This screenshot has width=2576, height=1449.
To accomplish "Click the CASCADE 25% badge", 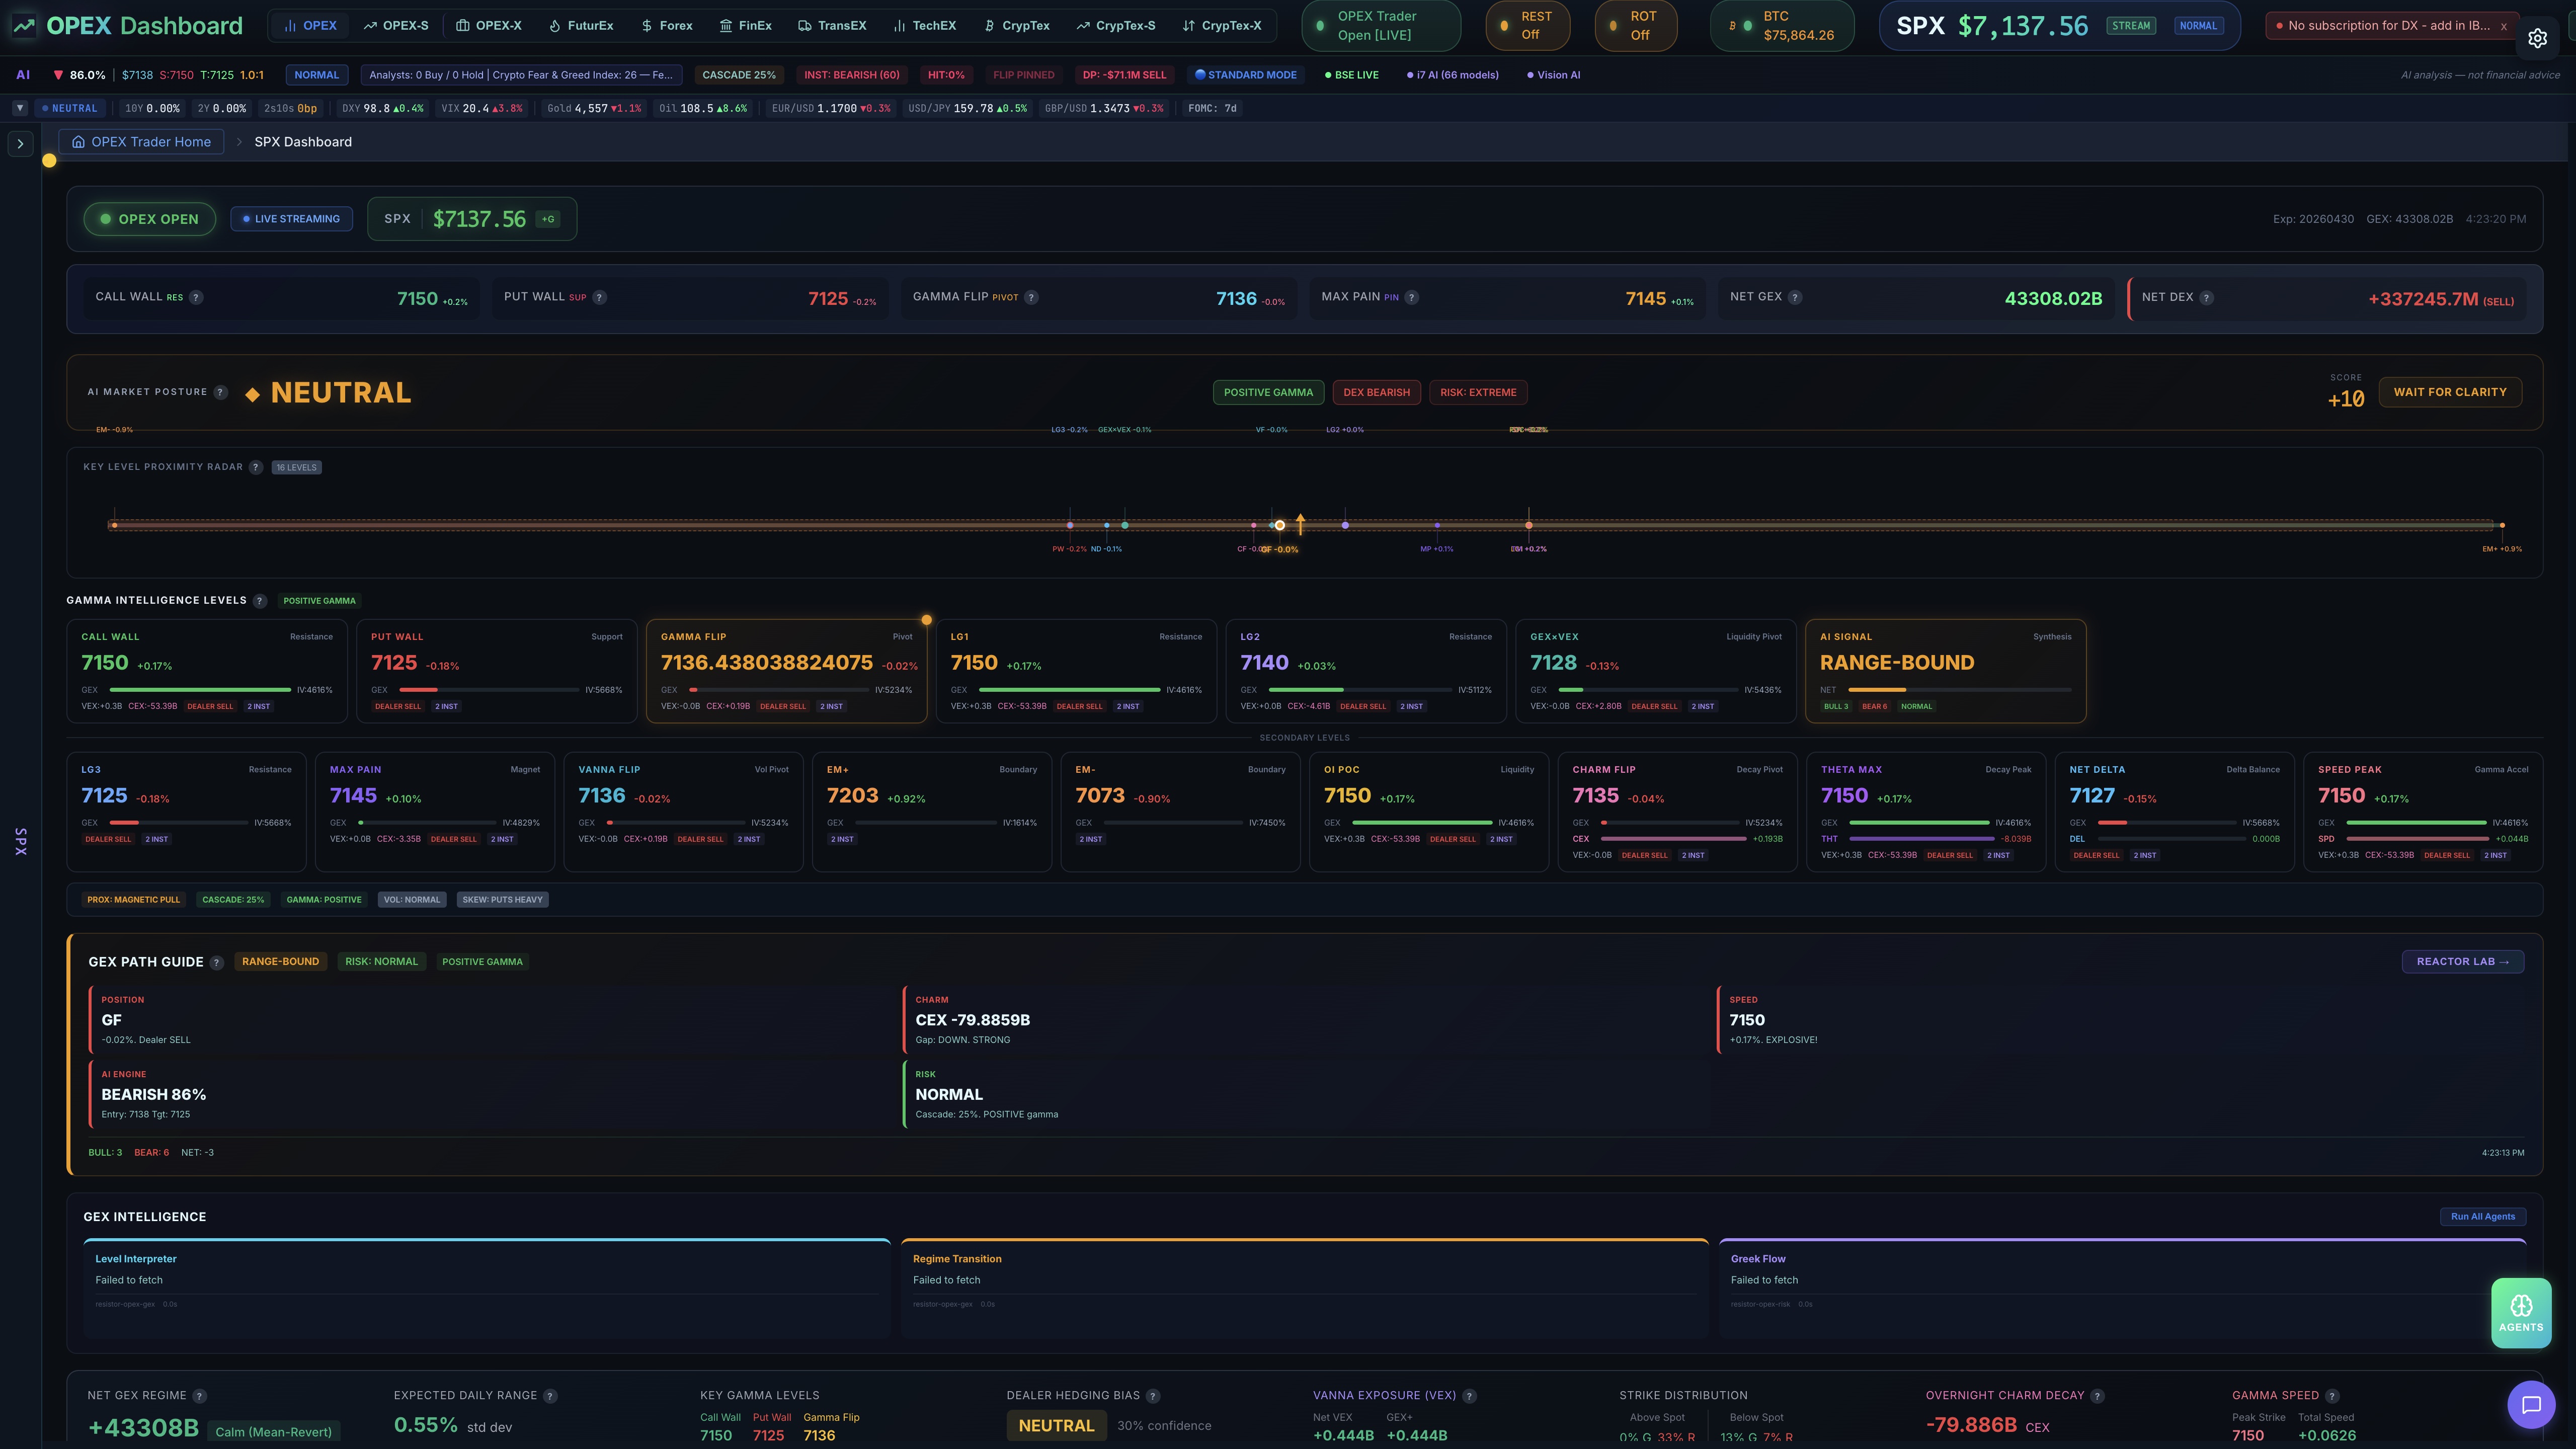I will point(739,75).
